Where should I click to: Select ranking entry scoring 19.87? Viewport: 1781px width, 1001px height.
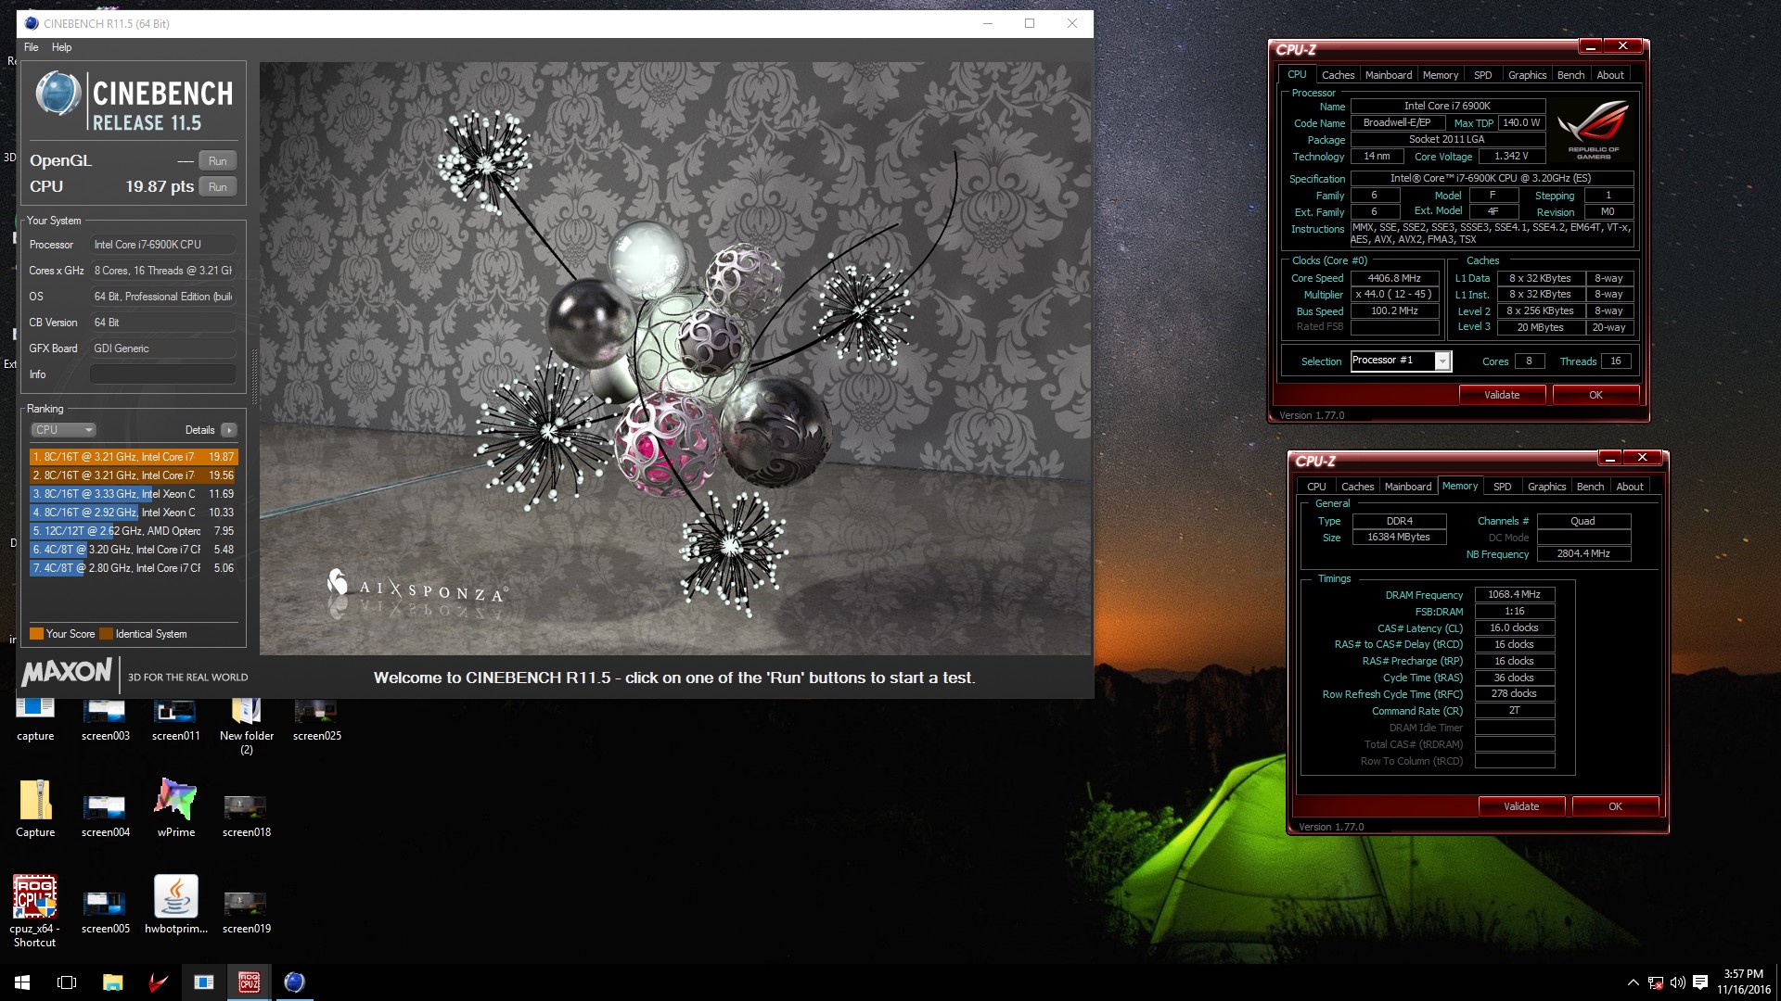point(134,457)
